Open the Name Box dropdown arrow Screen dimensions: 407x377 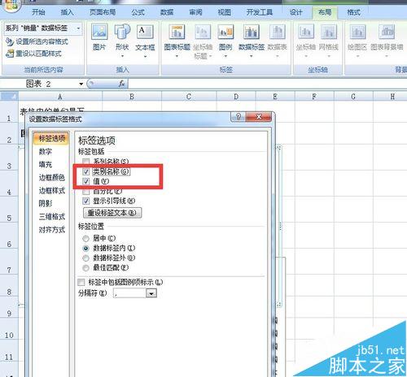click(81, 84)
